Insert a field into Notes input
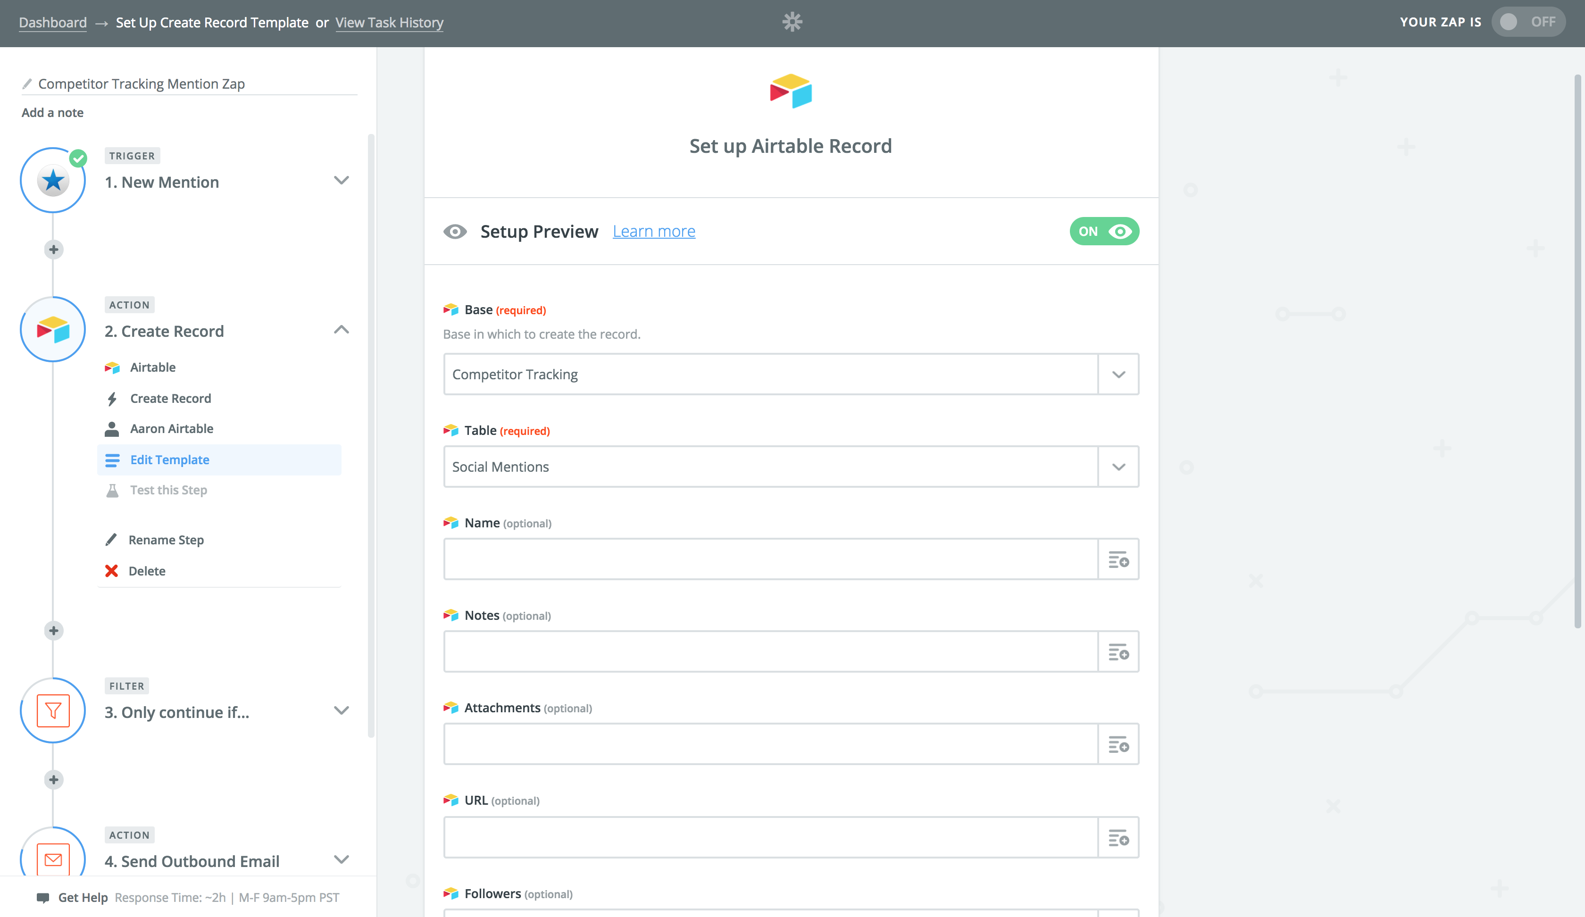 [1118, 651]
